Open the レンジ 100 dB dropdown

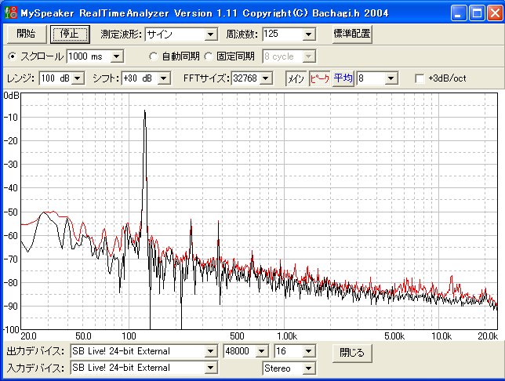pos(76,78)
